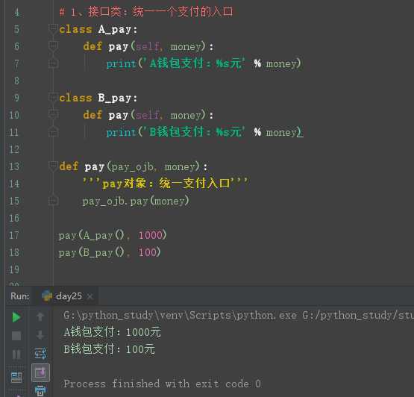Click the Python icon on day25 tab
The height and width of the screenshot is (397, 414).
(47, 296)
